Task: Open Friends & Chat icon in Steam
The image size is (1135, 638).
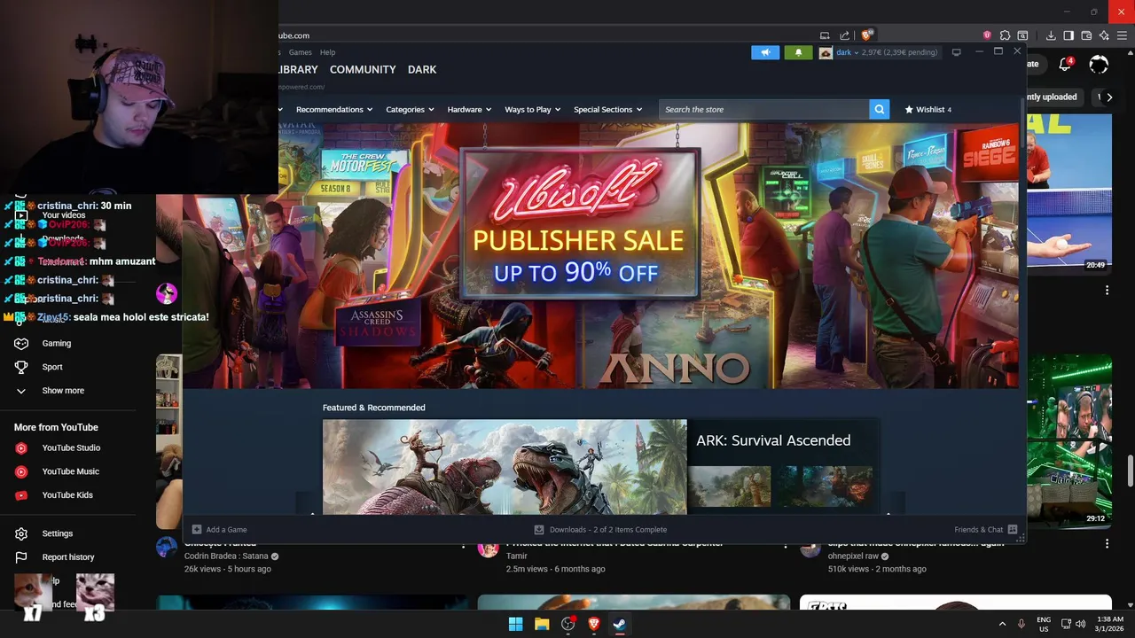Action: pyautogui.click(x=1013, y=529)
